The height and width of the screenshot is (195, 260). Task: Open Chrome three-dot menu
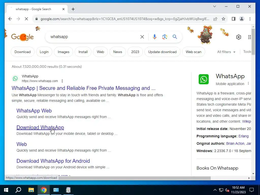(250, 19)
